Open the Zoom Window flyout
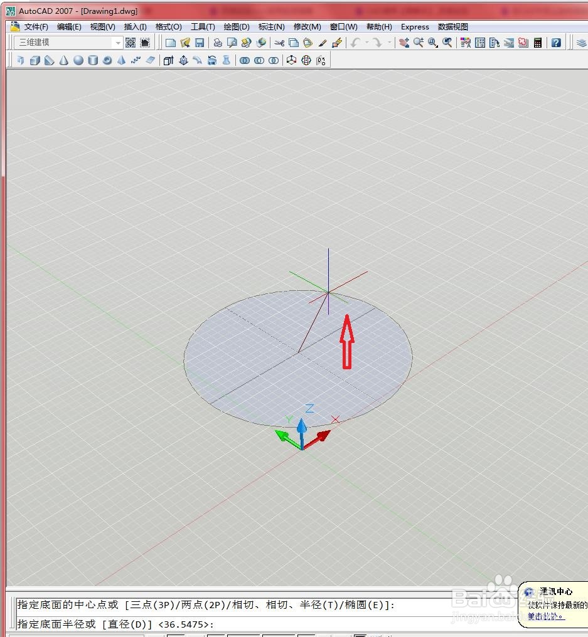 433,43
